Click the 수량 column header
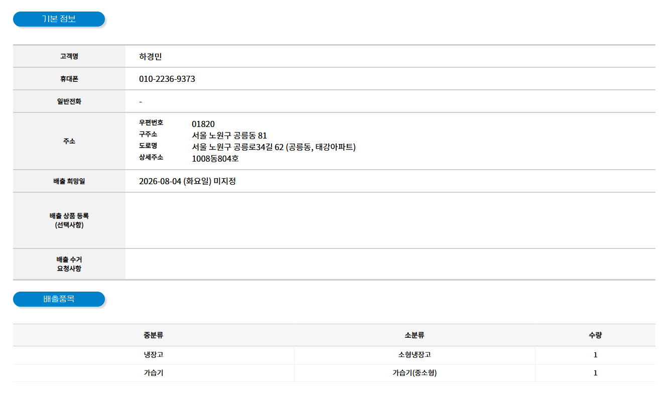The width and height of the screenshot is (664, 396). (595, 335)
